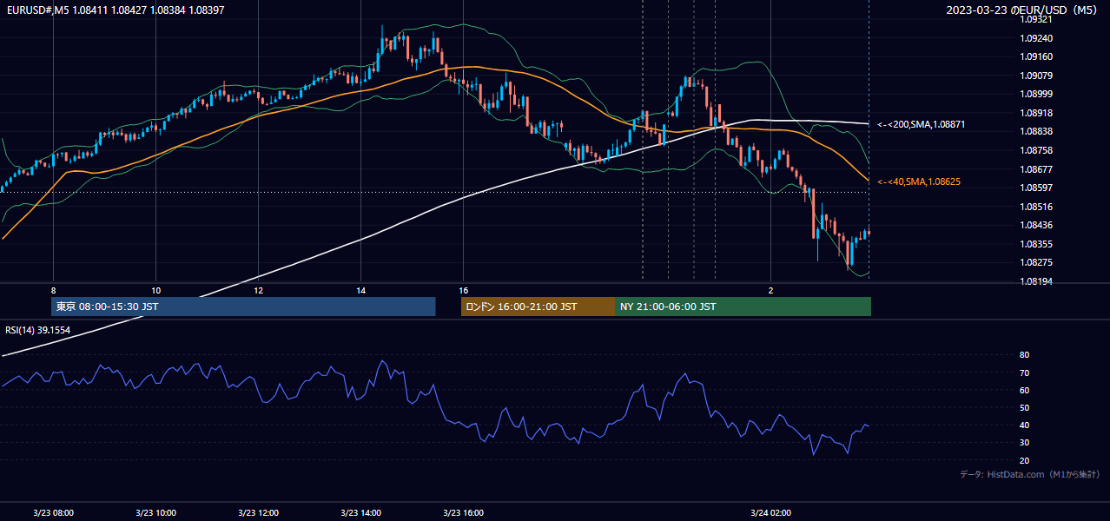Click the RSI 60 level label
Screen dimensions: 1110x521
tap(1025, 390)
